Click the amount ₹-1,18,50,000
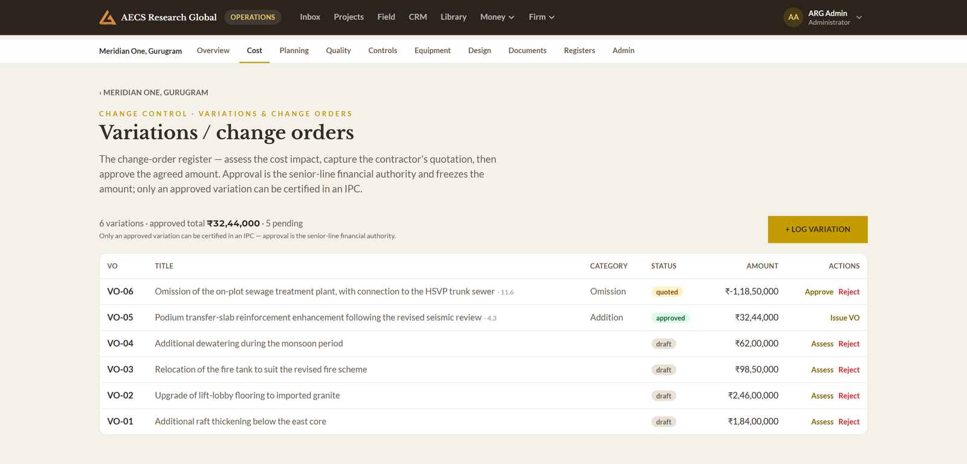Viewport: 967px width, 464px height. click(x=752, y=291)
